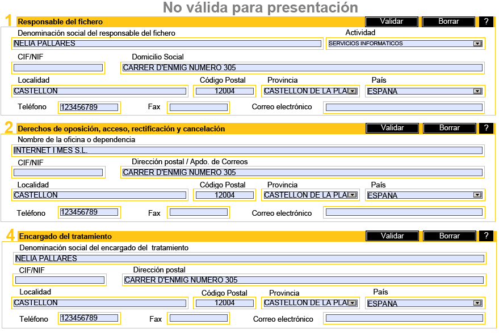Open Provincia dropdown in Derechos section
The width and height of the screenshot is (499, 333).
(353, 195)
